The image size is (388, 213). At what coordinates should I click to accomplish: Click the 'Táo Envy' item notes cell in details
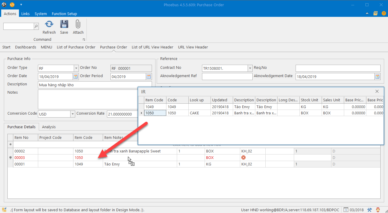(x=140, y=164)
